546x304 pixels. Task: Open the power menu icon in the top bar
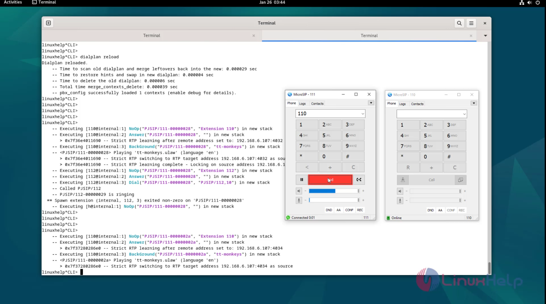538,3
